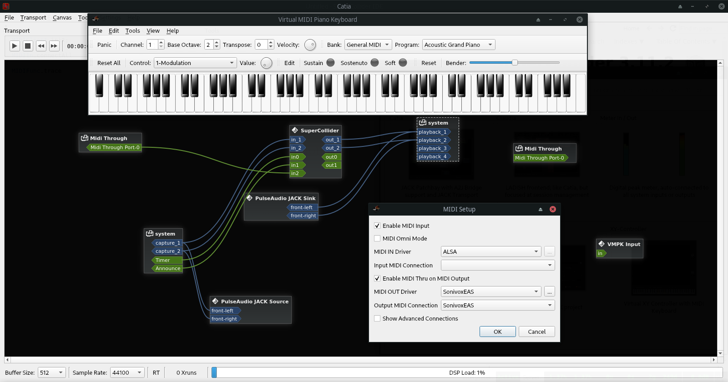Click the Velocity dial knob

pos(310,45)
